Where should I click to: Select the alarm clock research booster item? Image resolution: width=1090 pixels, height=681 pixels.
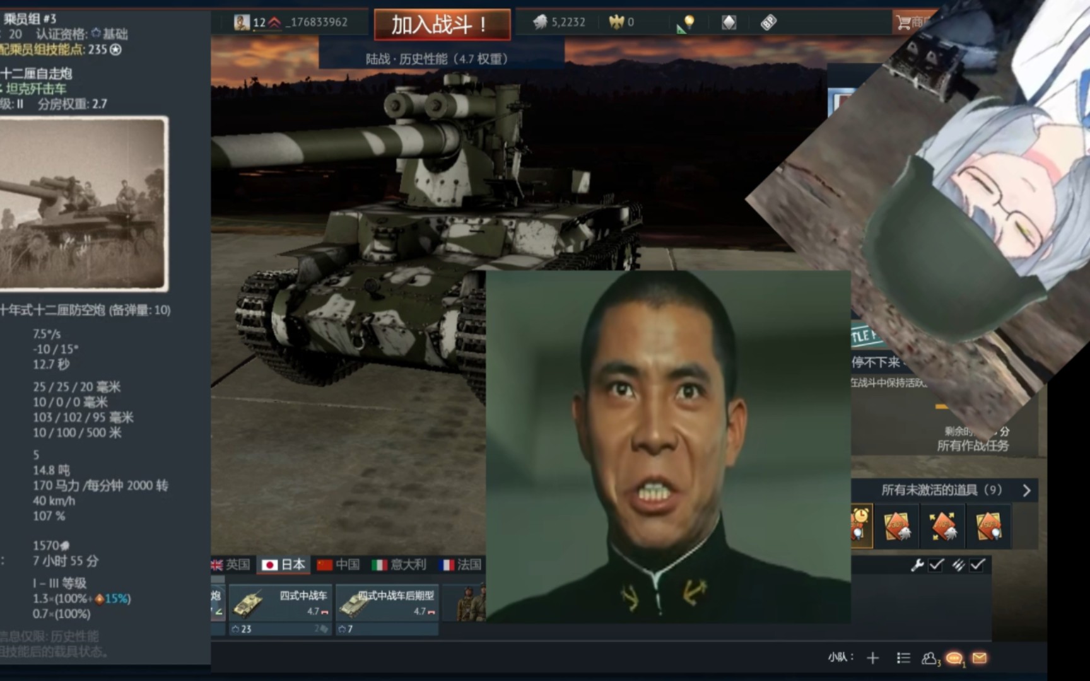pos(860,525)
